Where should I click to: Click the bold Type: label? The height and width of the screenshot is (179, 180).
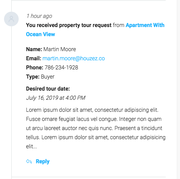click(x=33, y=77)
